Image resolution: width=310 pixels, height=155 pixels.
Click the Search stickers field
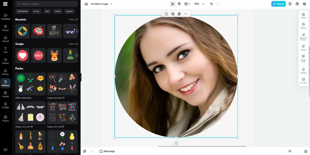click(47, 4)
